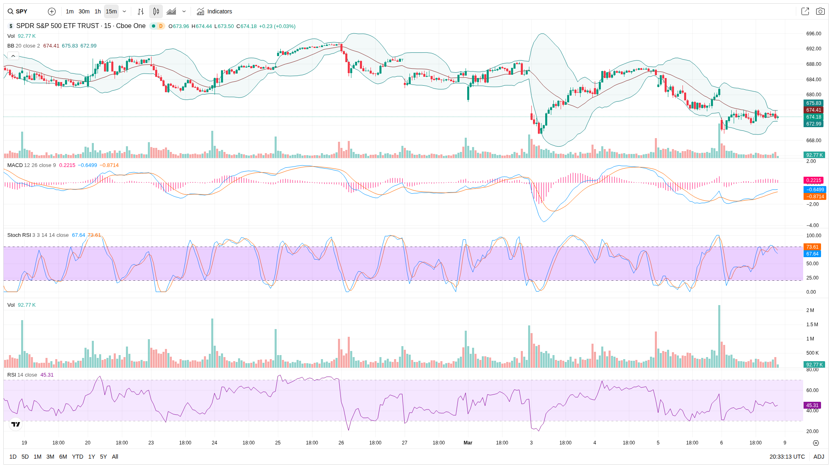Open fullscreen mode with the arrow icon
The height and width of the screenshot is (468, 832).
coord(805,11)
